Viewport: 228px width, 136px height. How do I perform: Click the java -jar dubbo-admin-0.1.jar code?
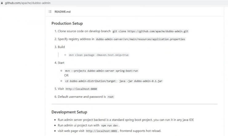click(141, 81)
